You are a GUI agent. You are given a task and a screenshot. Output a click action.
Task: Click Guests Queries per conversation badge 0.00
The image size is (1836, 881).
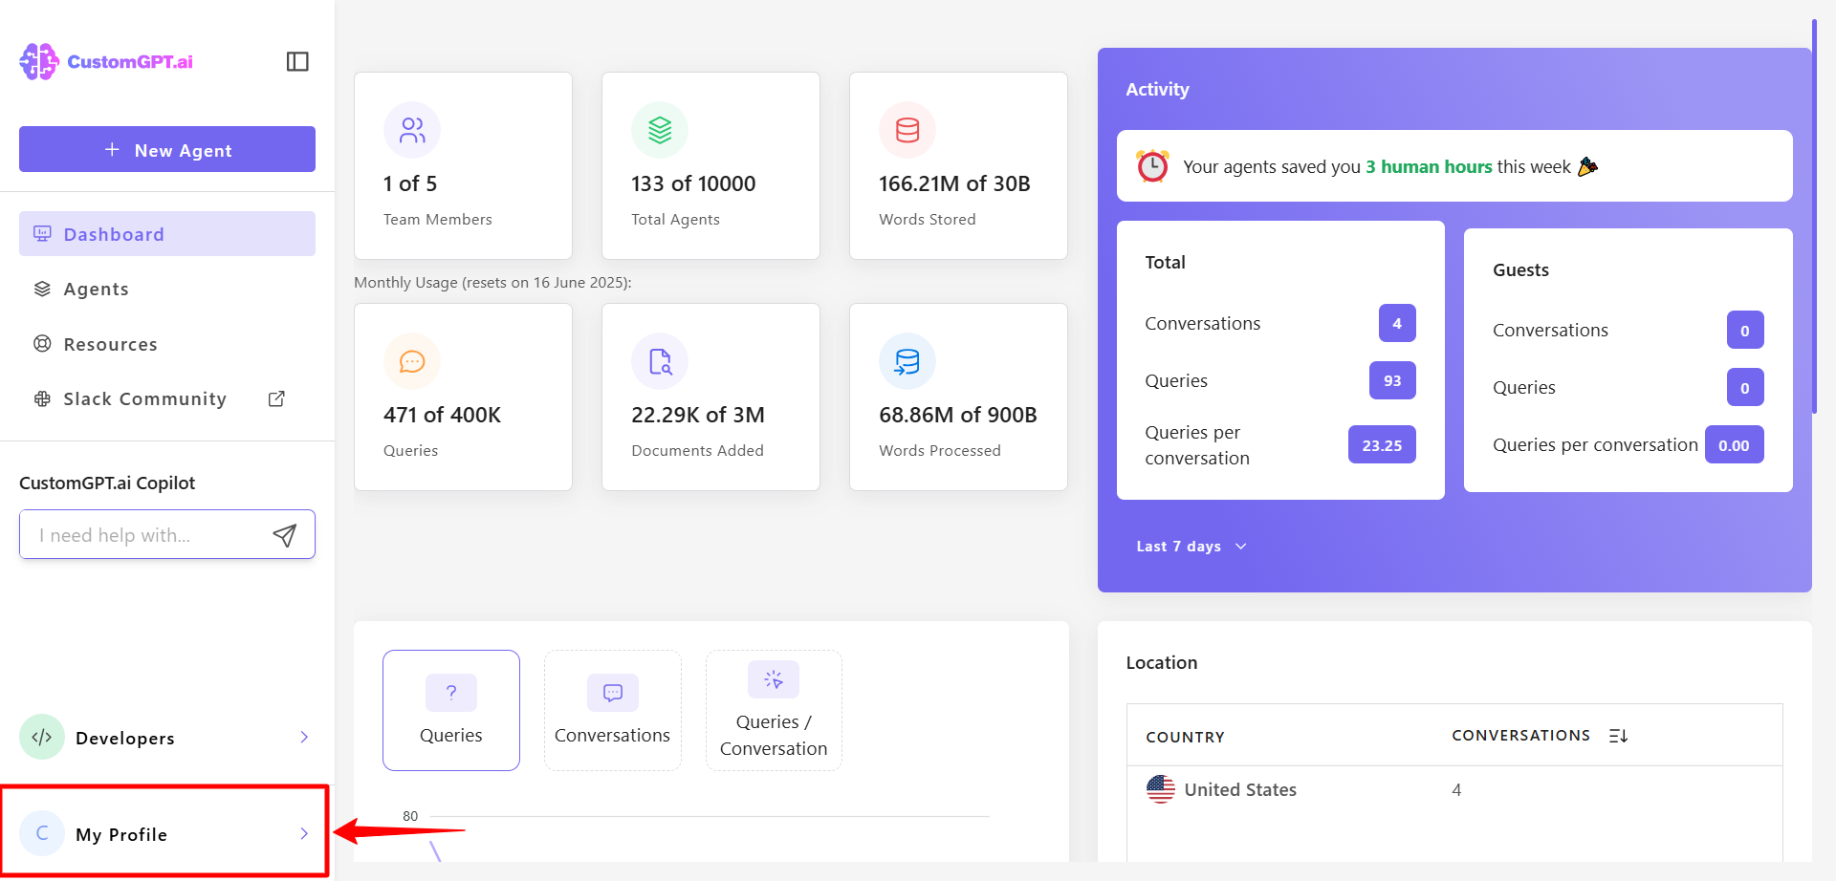(x=1734, y=445)
